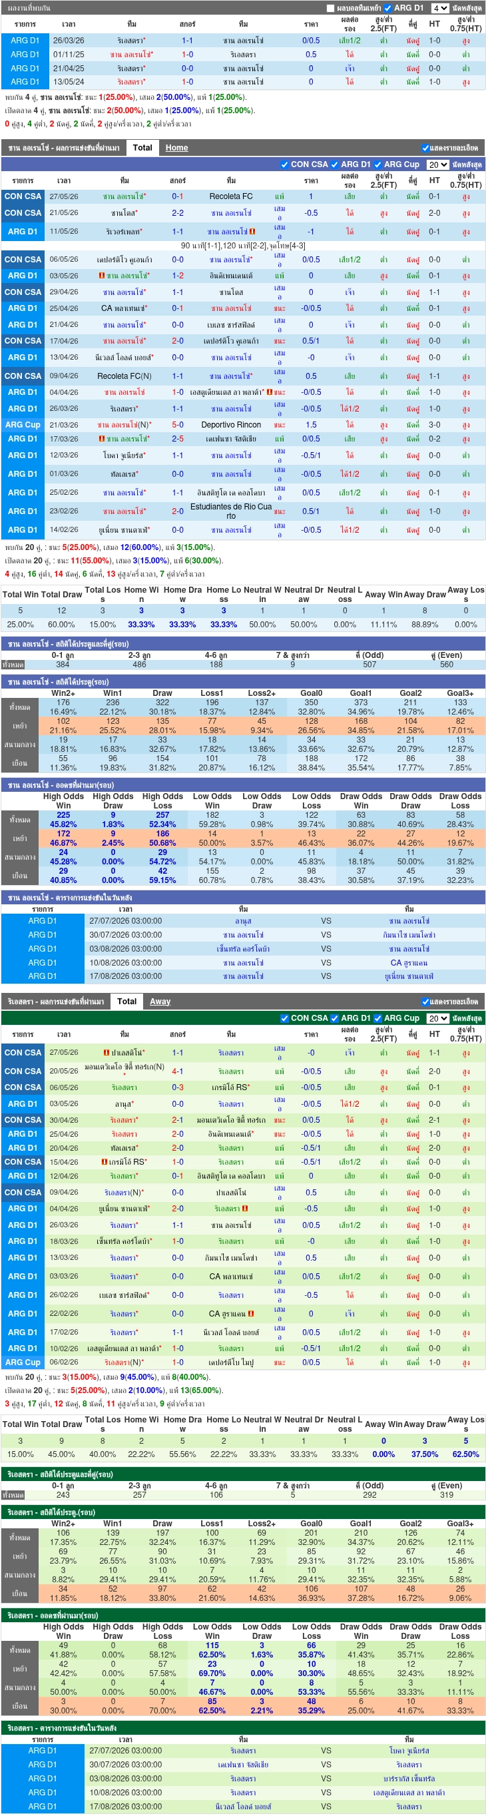Click red card icon in Riestra 22/02/26 row

pos(251,1314)
